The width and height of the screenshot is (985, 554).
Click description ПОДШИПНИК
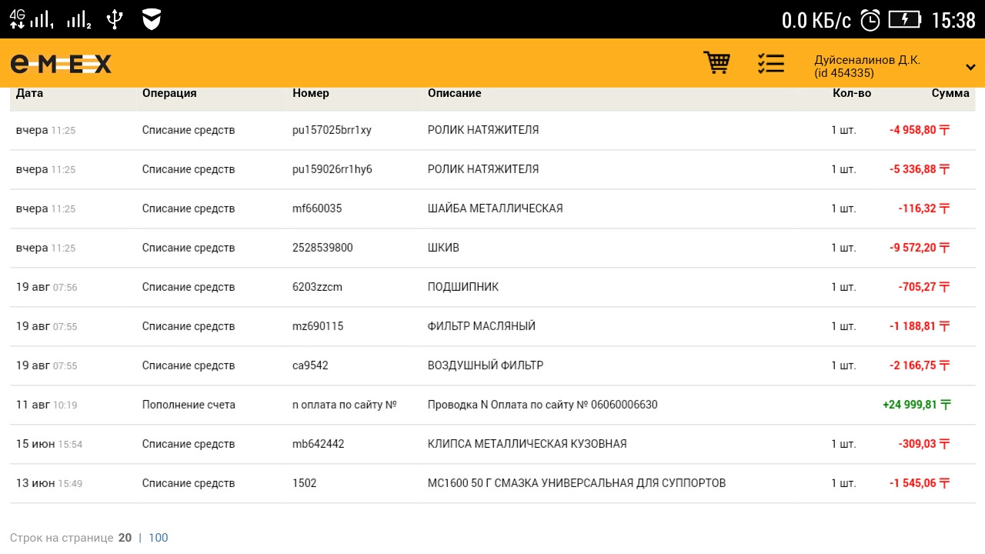[x=463, y=287]
